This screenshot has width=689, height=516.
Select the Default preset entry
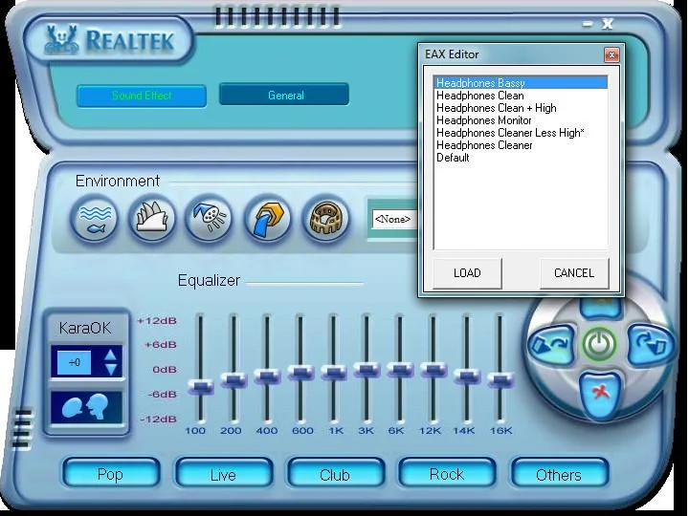coord(522,158)
